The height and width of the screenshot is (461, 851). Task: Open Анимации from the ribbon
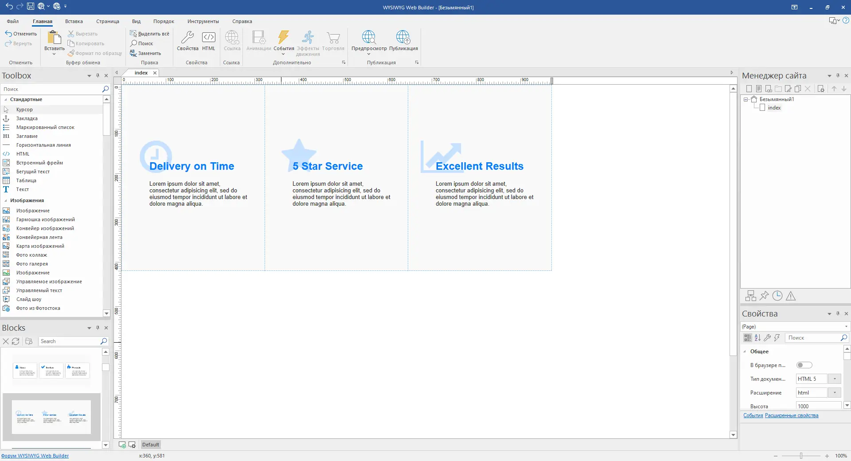258,41
